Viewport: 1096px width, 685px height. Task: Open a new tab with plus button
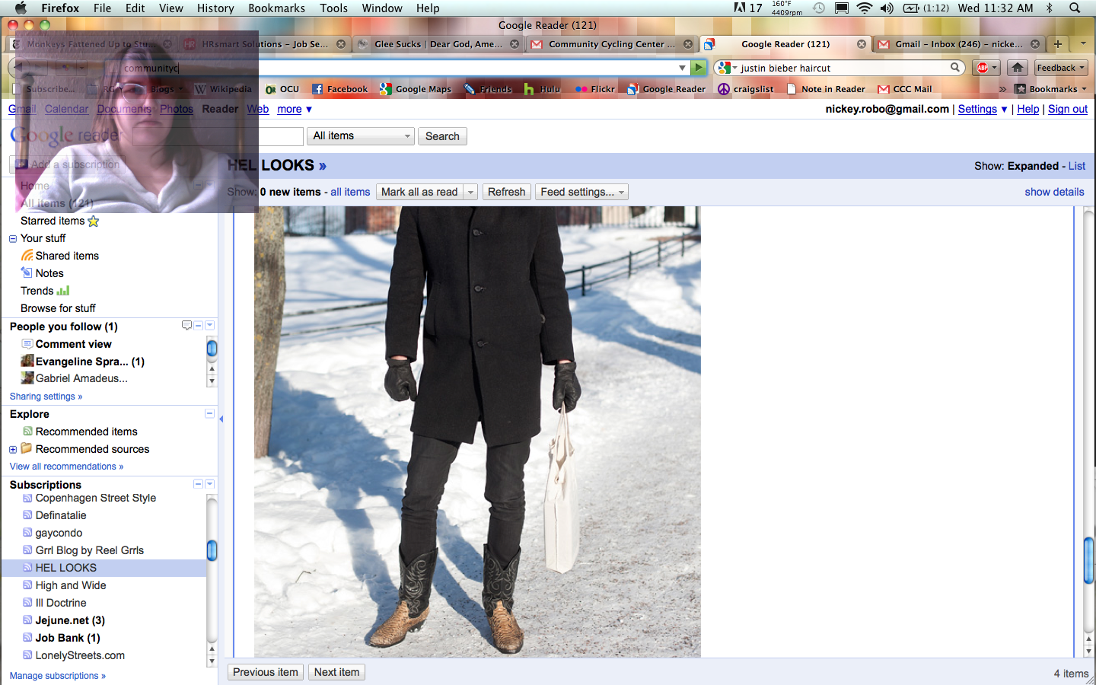1057,44
